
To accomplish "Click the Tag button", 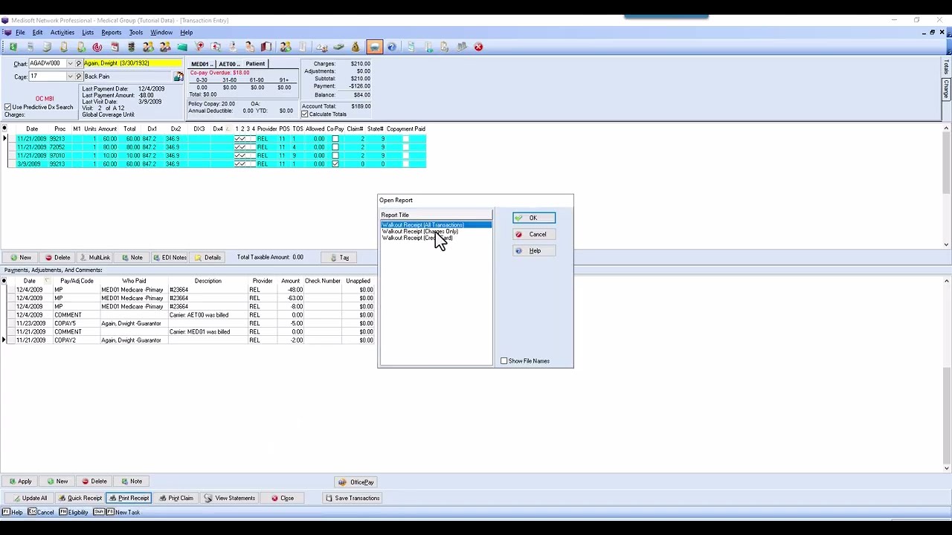I will coord(339,258).
